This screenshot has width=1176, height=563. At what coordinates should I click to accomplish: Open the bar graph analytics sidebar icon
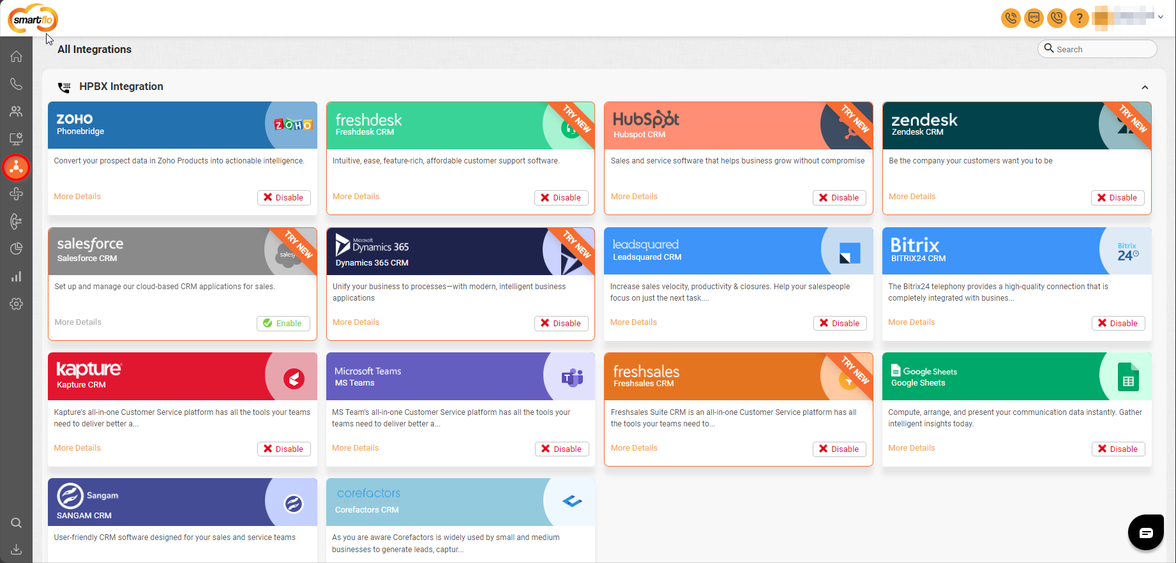click(x=17, y=276)
